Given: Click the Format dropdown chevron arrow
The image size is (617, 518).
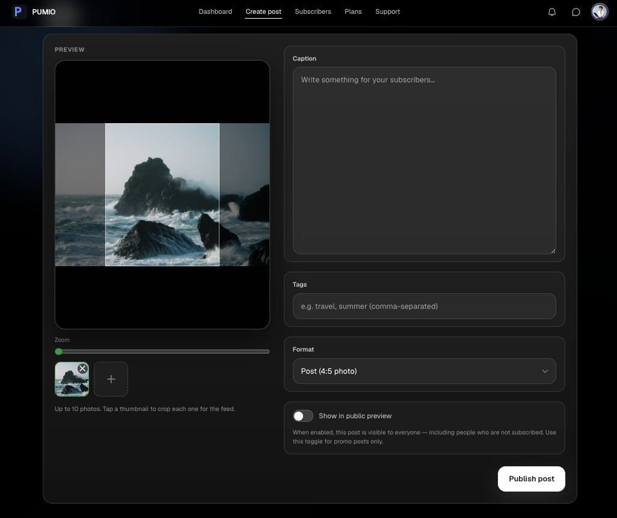Looking at the screenshot, I should [545, 371].
